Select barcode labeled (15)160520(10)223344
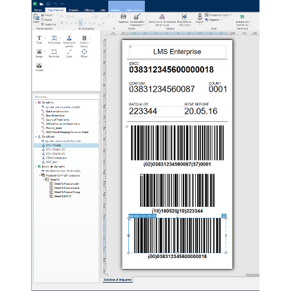This screenshot has height=291, width=291. pos(177,190)
